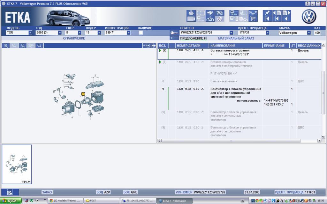Expand the green arrow on row 1K0 261 433 A
This screenshot has height=204, width=327.
[x=160, y=50]
